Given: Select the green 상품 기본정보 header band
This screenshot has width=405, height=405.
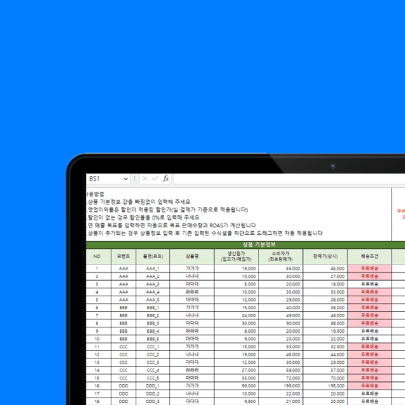Looking at the screenshot, I should [246, 244].
